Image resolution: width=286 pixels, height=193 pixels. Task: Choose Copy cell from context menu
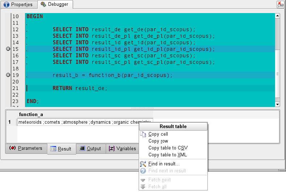[158, 134]
